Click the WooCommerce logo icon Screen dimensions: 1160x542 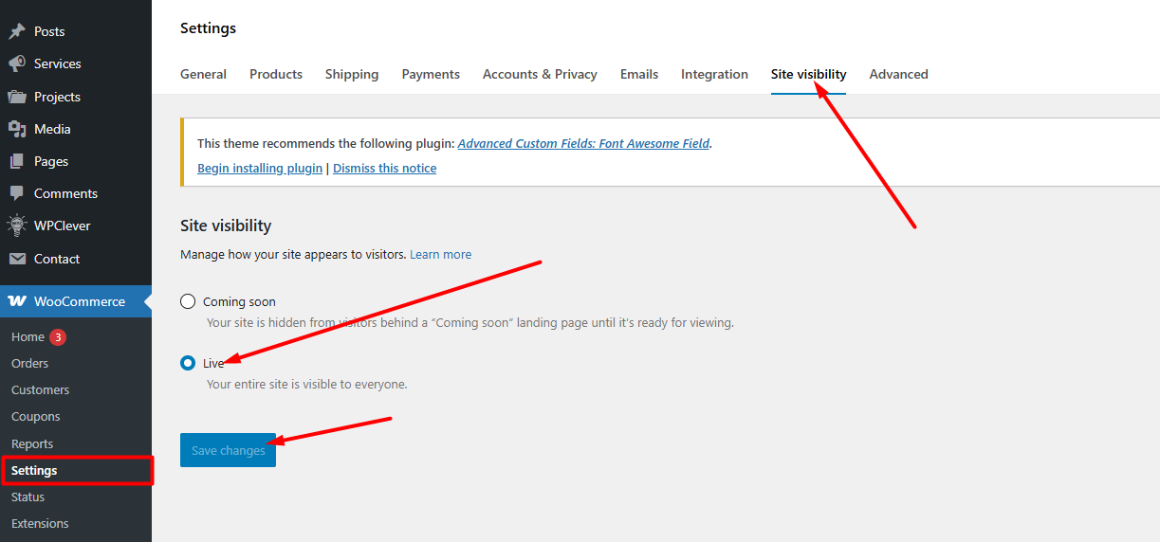tap(17, 301)
